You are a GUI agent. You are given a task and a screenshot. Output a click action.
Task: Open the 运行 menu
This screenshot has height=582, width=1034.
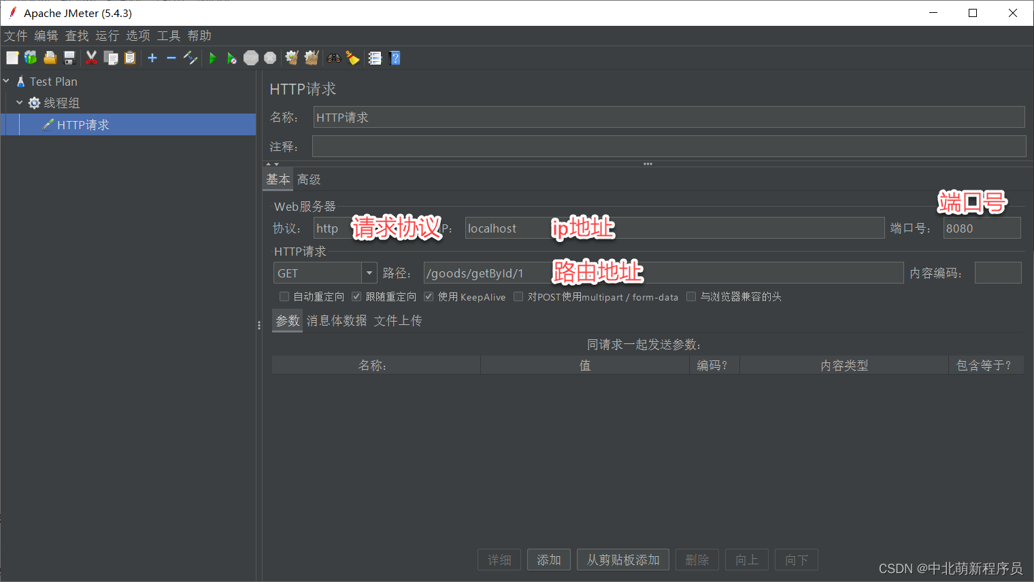[107, 36]
